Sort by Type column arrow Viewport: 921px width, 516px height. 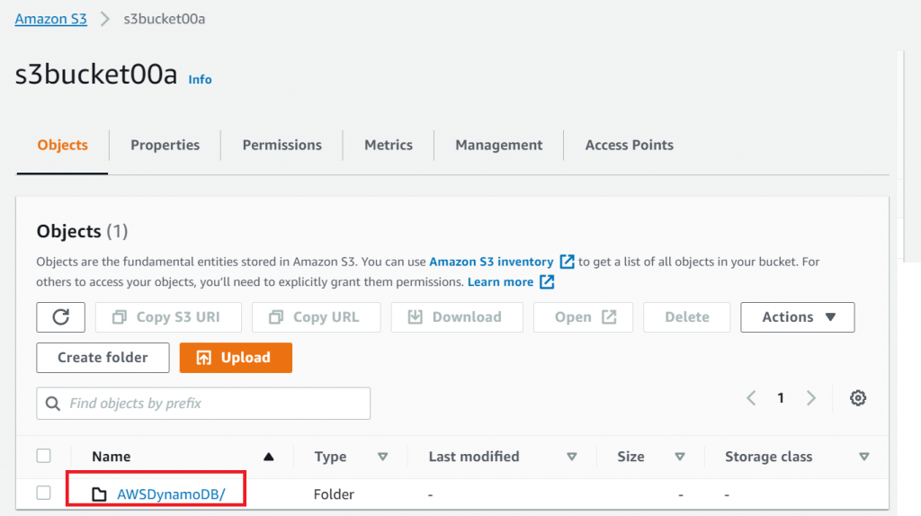(382, 457)
